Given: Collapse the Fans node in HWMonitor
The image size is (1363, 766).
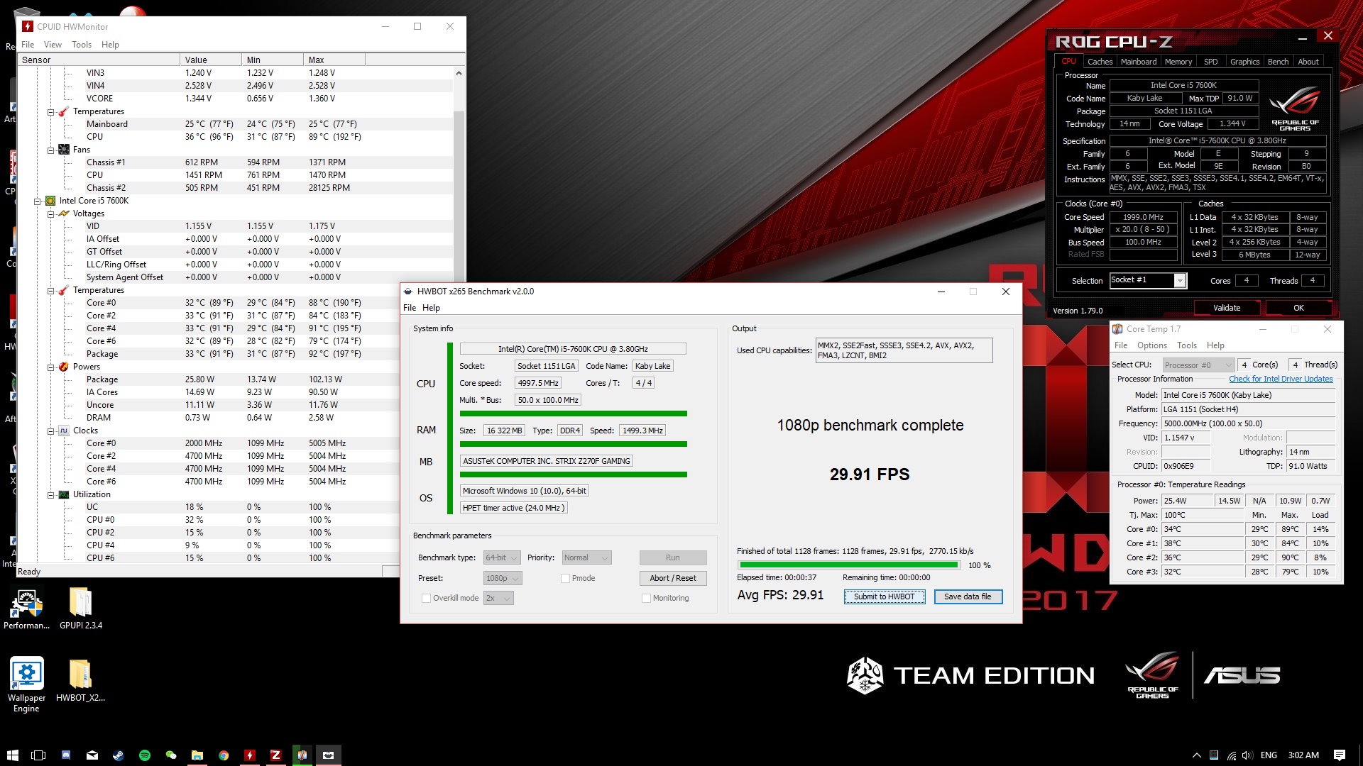Looking at the screenshot, I should click(51, 150).
